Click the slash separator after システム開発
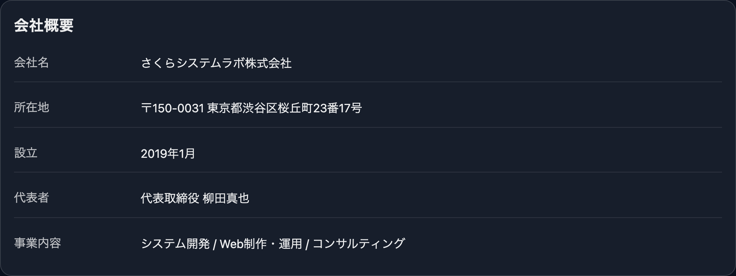 (x=215, y=244)
